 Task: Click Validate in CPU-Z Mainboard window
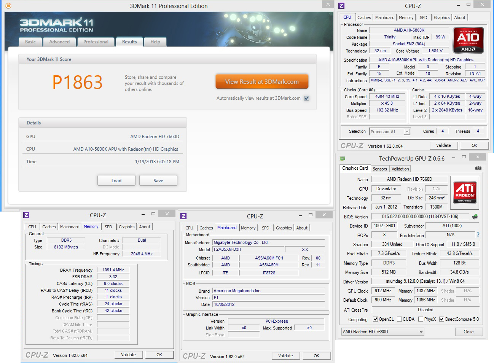click(x=285, y=356)
